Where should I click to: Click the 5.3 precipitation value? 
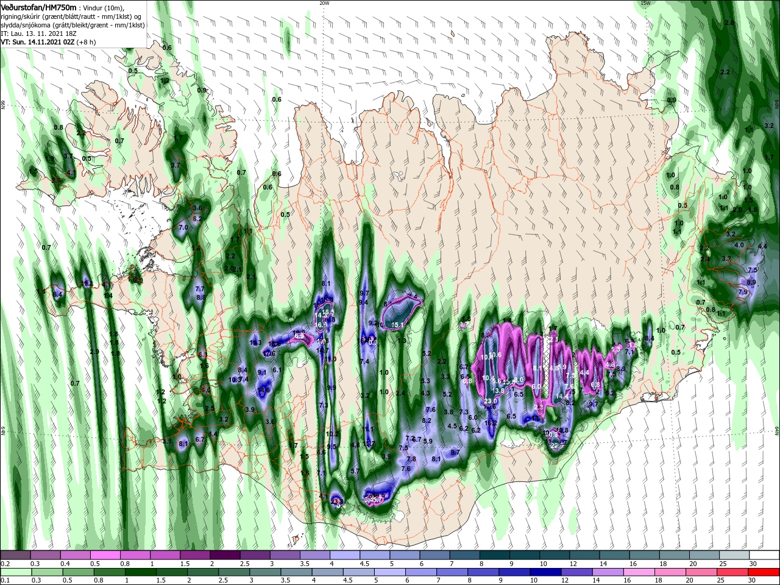click(x=425, y=380)
